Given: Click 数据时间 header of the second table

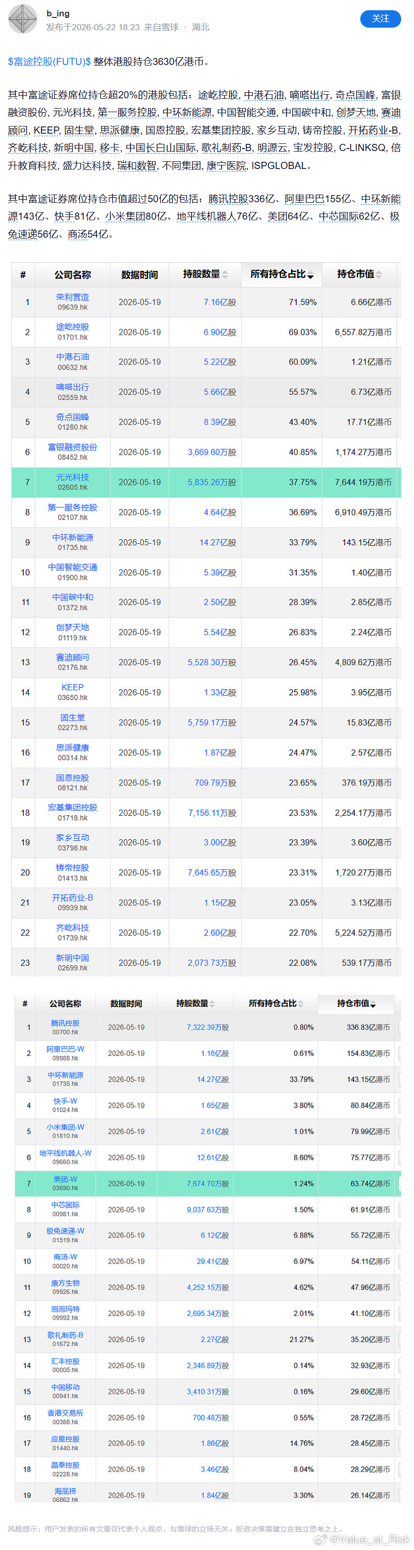Looking at the screenshot, I should point(126,1004).
